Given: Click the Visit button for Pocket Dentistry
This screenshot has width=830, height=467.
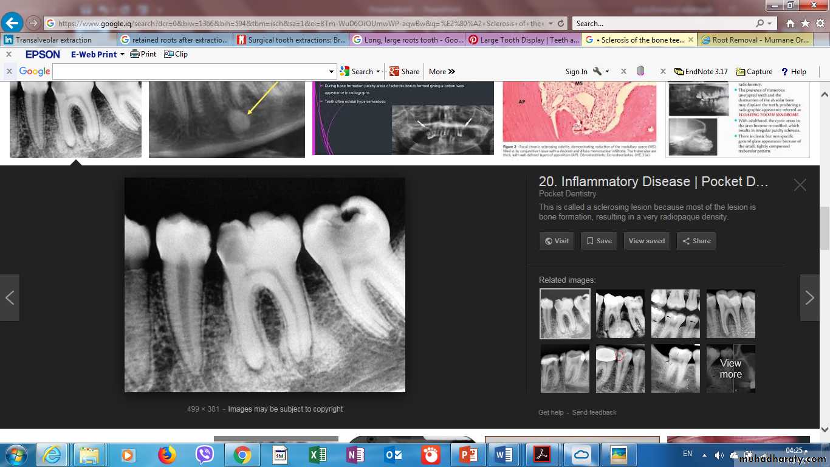Looking at the screenshot, I should (x=557, y=241).
